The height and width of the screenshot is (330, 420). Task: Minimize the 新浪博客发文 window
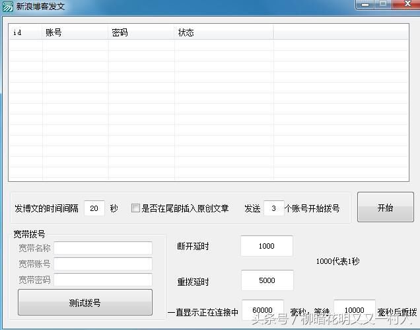365,4
